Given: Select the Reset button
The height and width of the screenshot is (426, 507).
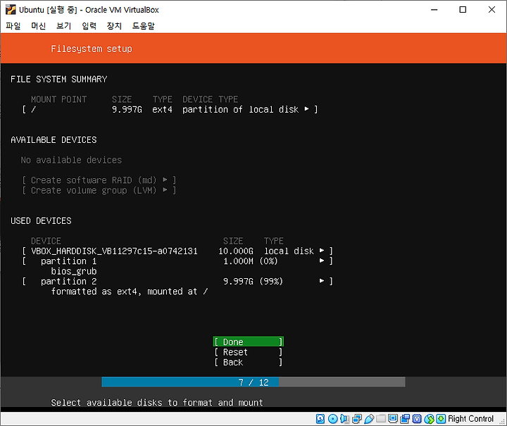Looking at the screenshot, I should [249, 352].
